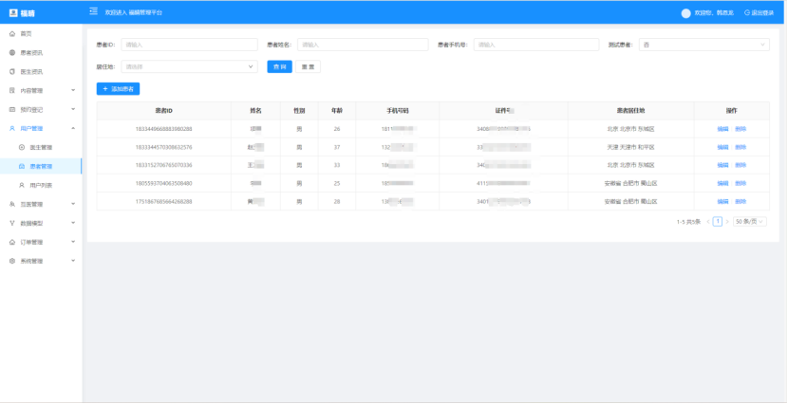The height and width of the screenshot is (404, 788).
Task: Click the icon beside 医生管理 submenu
Action: tap(22, 147)
